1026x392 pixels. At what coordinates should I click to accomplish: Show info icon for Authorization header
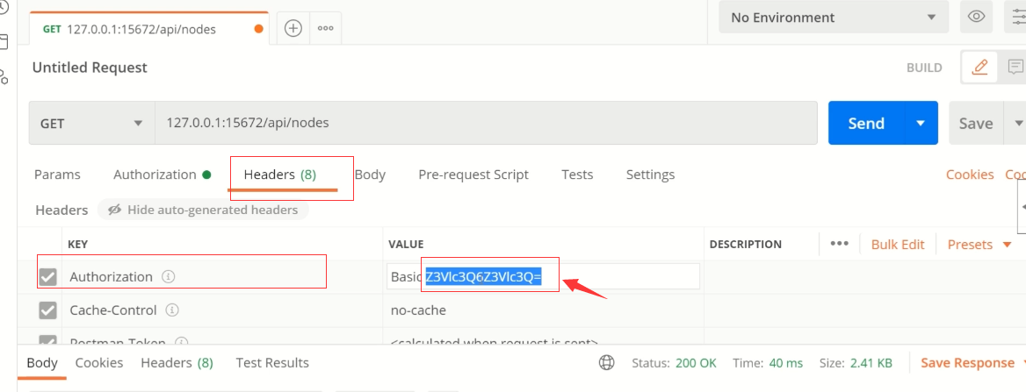[x=168, y=277]
